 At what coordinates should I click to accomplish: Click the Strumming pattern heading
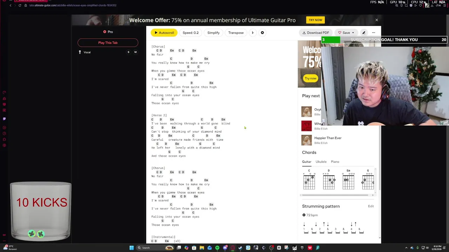click(321, 206)
